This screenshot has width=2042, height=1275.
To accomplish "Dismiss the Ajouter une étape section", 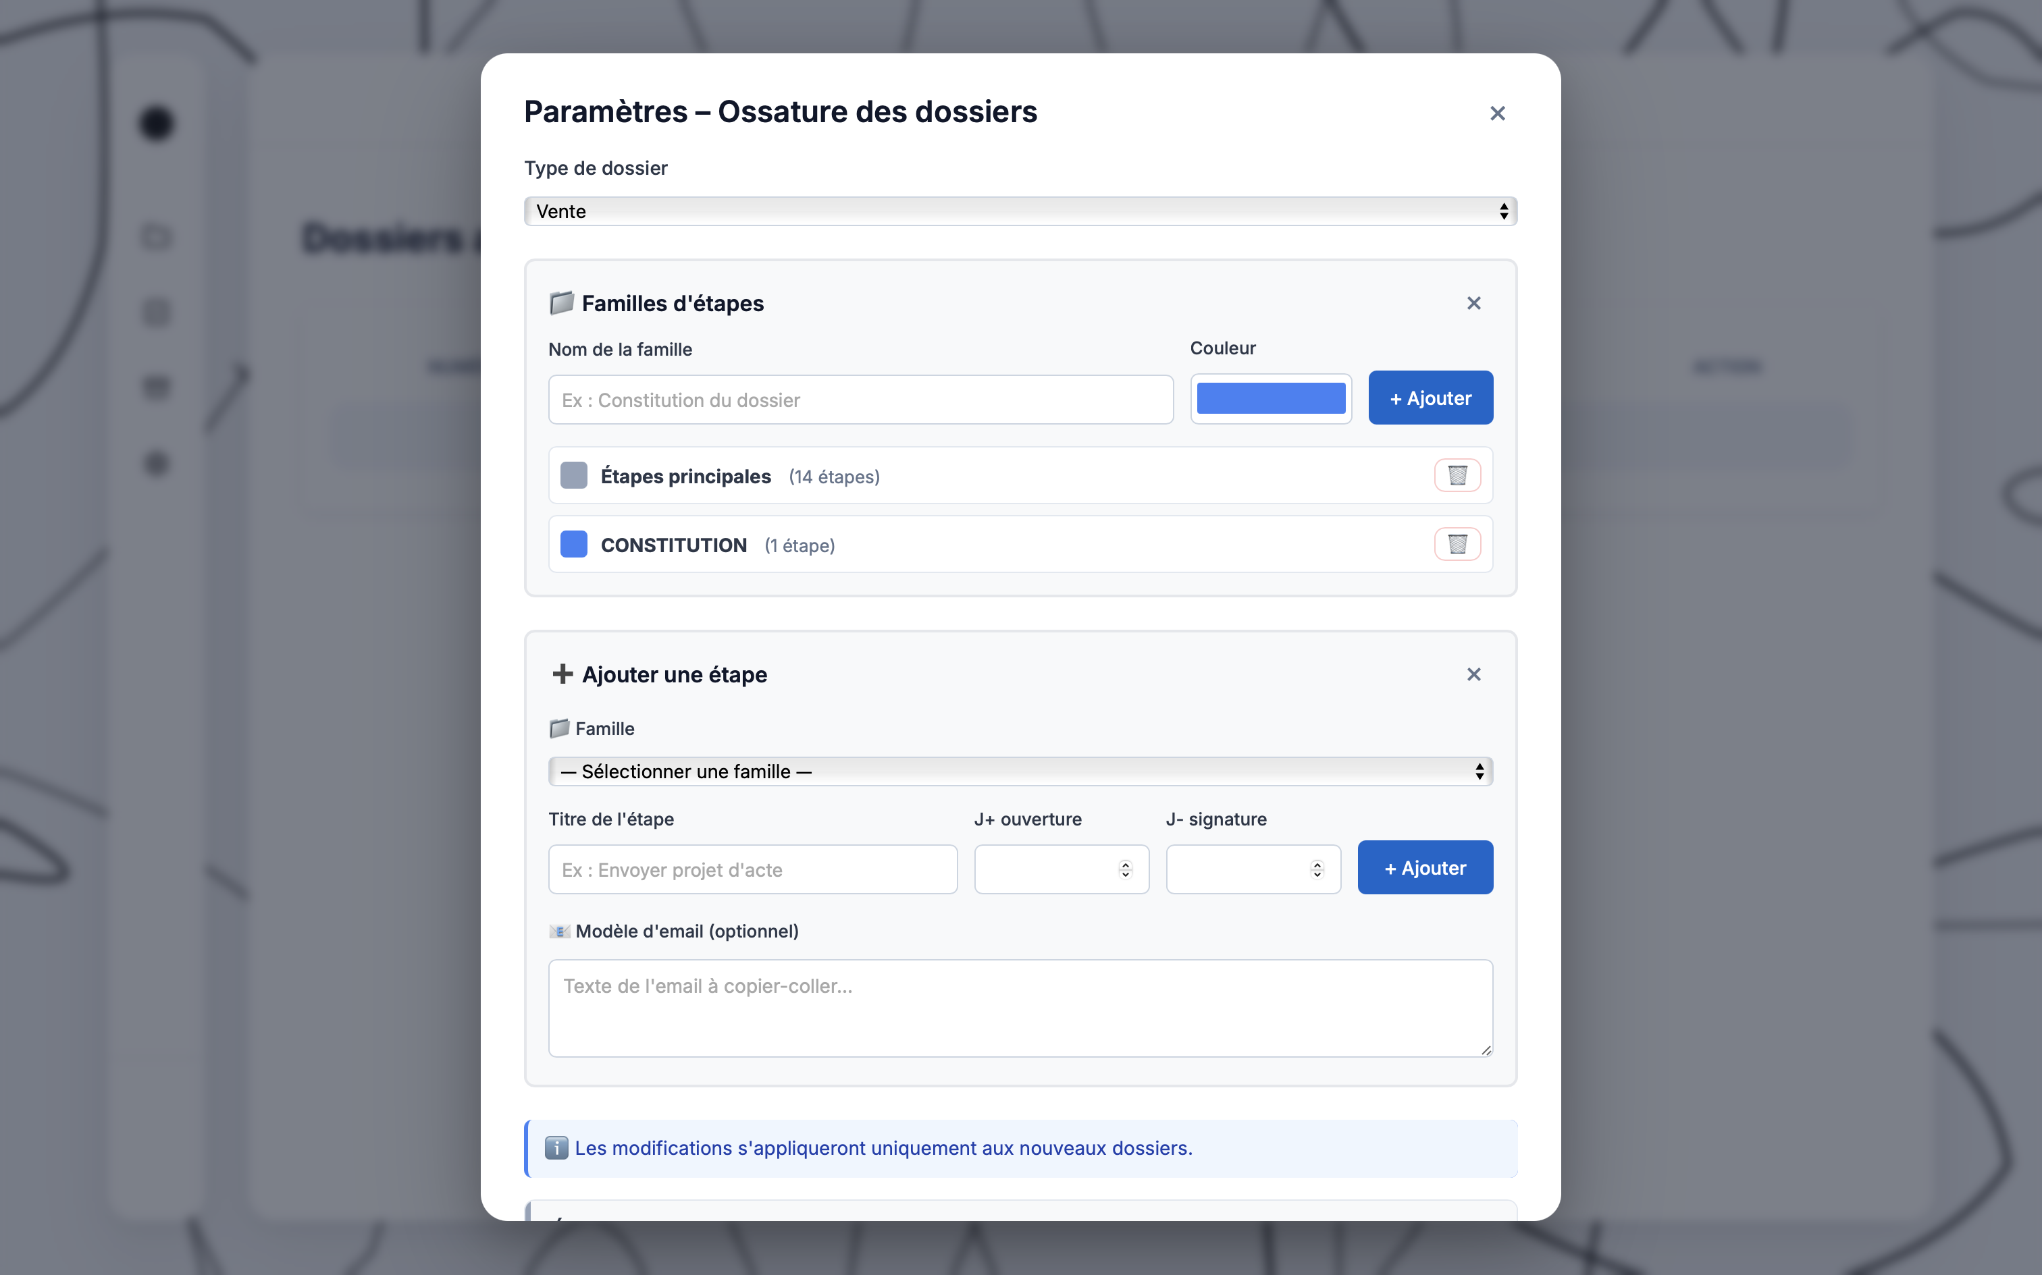I will coord(1473,674).
